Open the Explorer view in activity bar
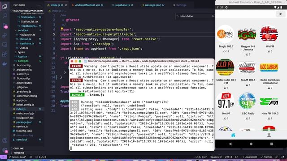This screenshot has height=161, width=287. (5, 6)
